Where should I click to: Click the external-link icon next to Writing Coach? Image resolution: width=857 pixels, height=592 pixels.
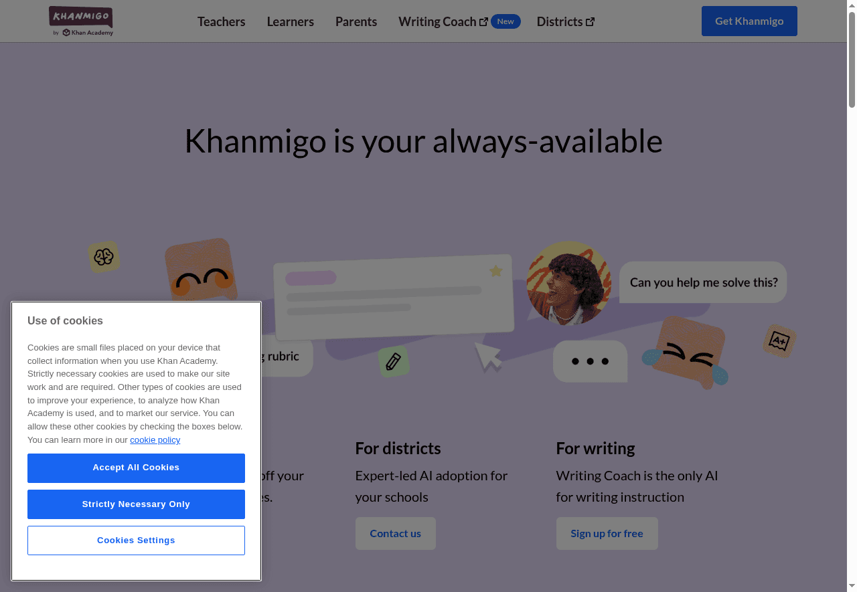point(483,21)
